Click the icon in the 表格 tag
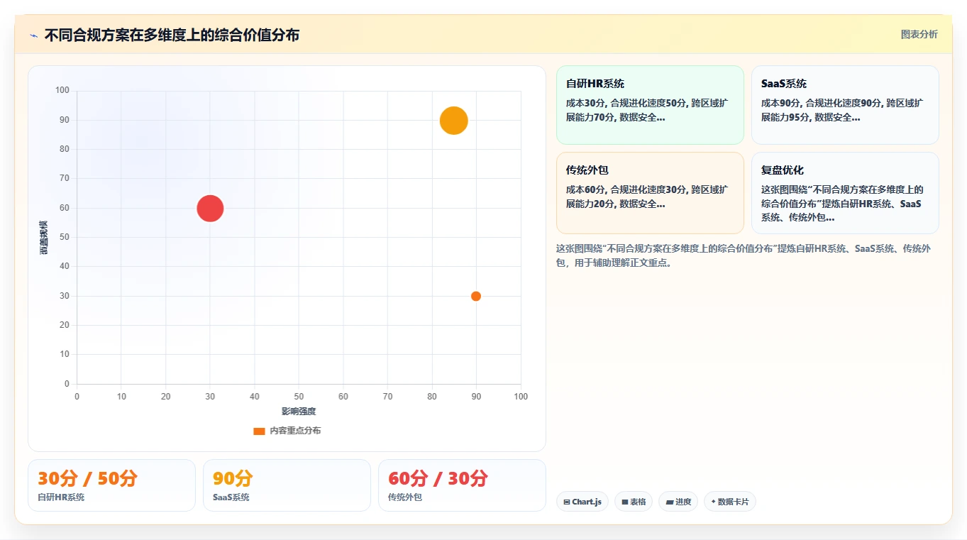Image resolution: width=967 pixels, height=540 pixels. coord(625,502)
